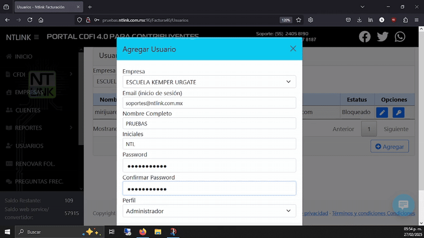
Task: Toggle the NTLINK hamburger menu icon
Action: click(x=36, y=37)
